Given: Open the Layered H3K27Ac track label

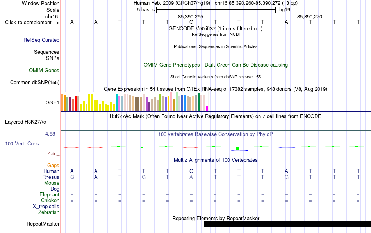Looking at the screenshot, I should tap(25, 122).
